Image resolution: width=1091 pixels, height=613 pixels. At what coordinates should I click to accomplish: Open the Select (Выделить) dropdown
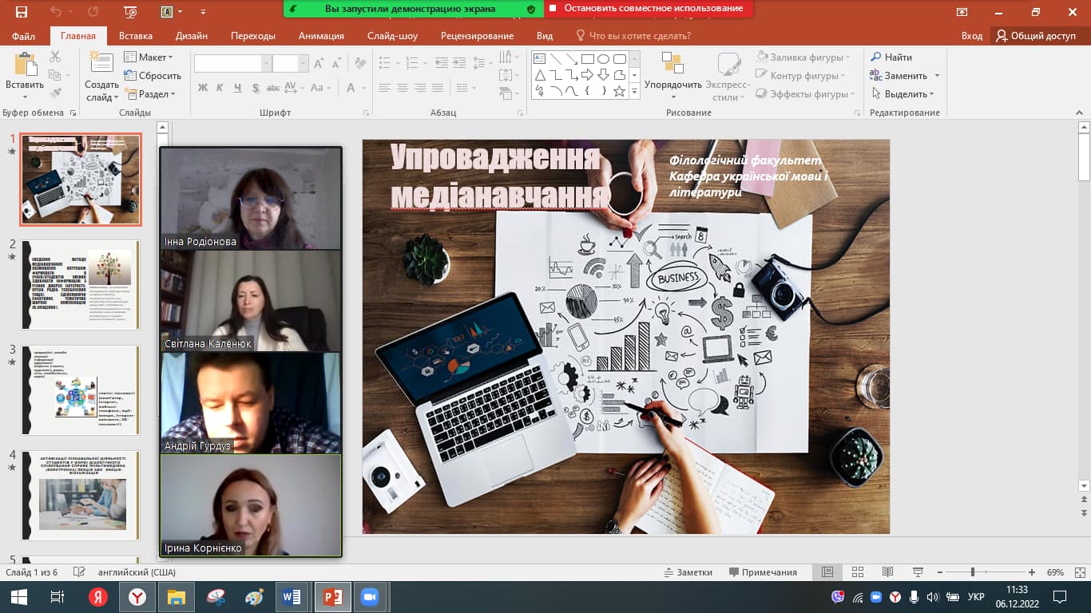903,94
